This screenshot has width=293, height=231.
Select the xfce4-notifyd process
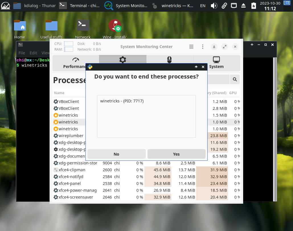pos(146,177)
